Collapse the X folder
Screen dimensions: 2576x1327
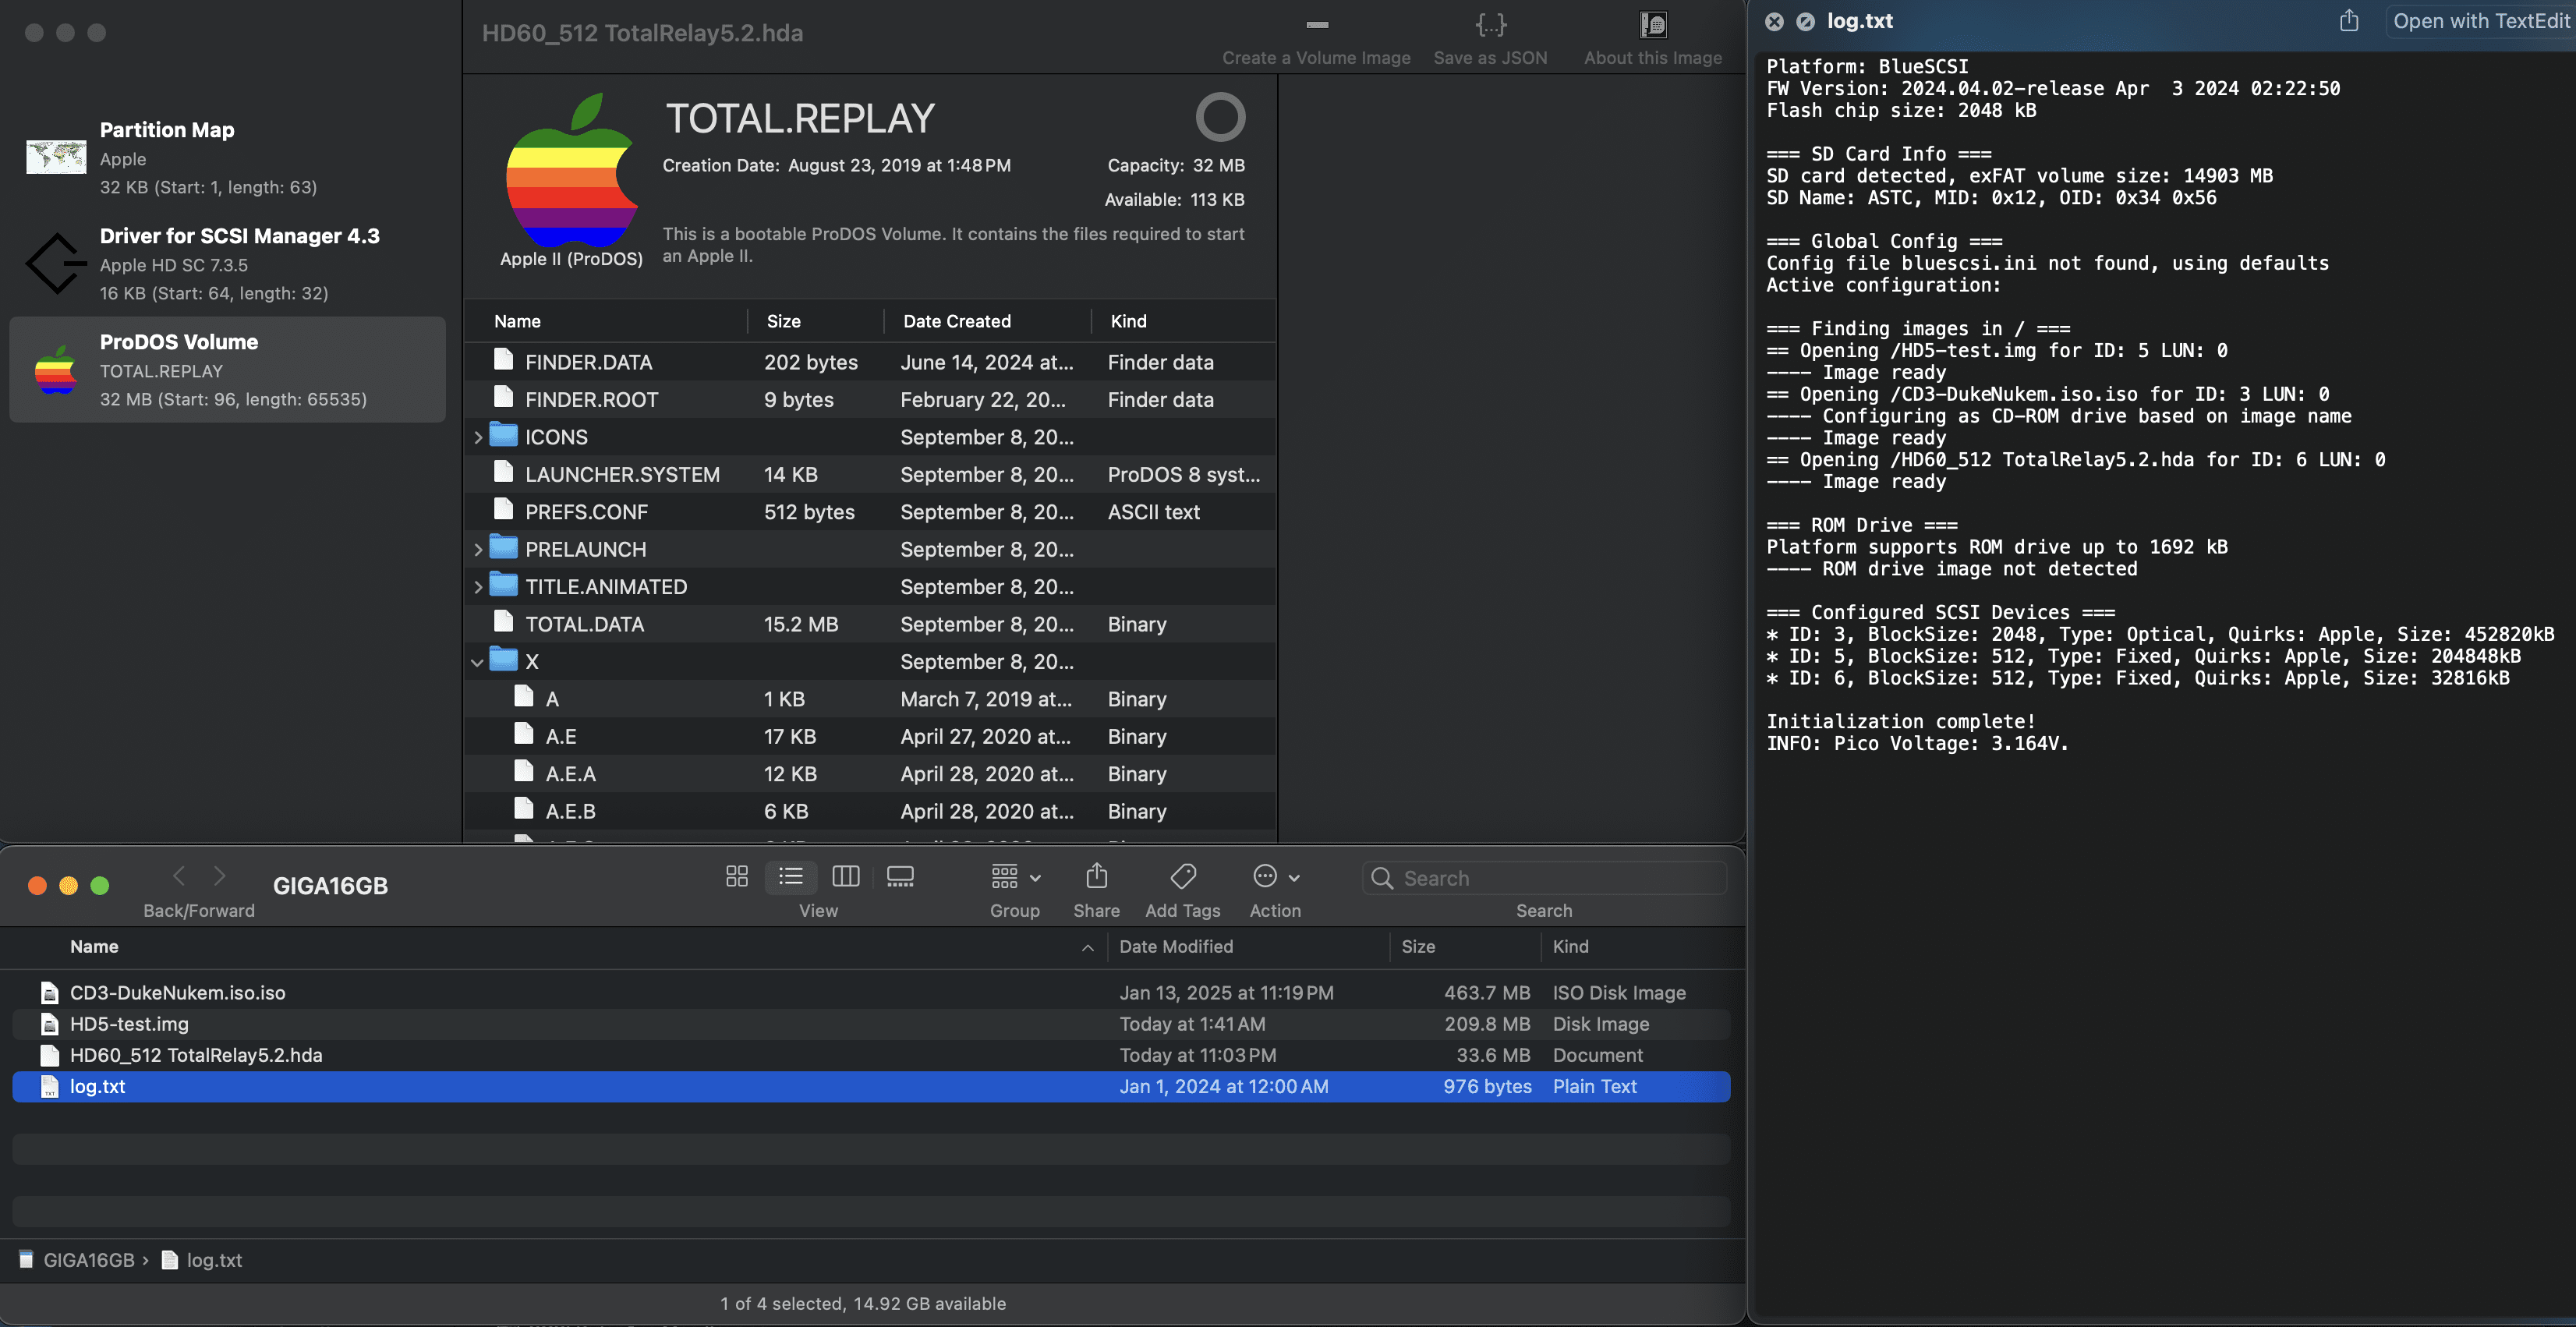point(477,662)
